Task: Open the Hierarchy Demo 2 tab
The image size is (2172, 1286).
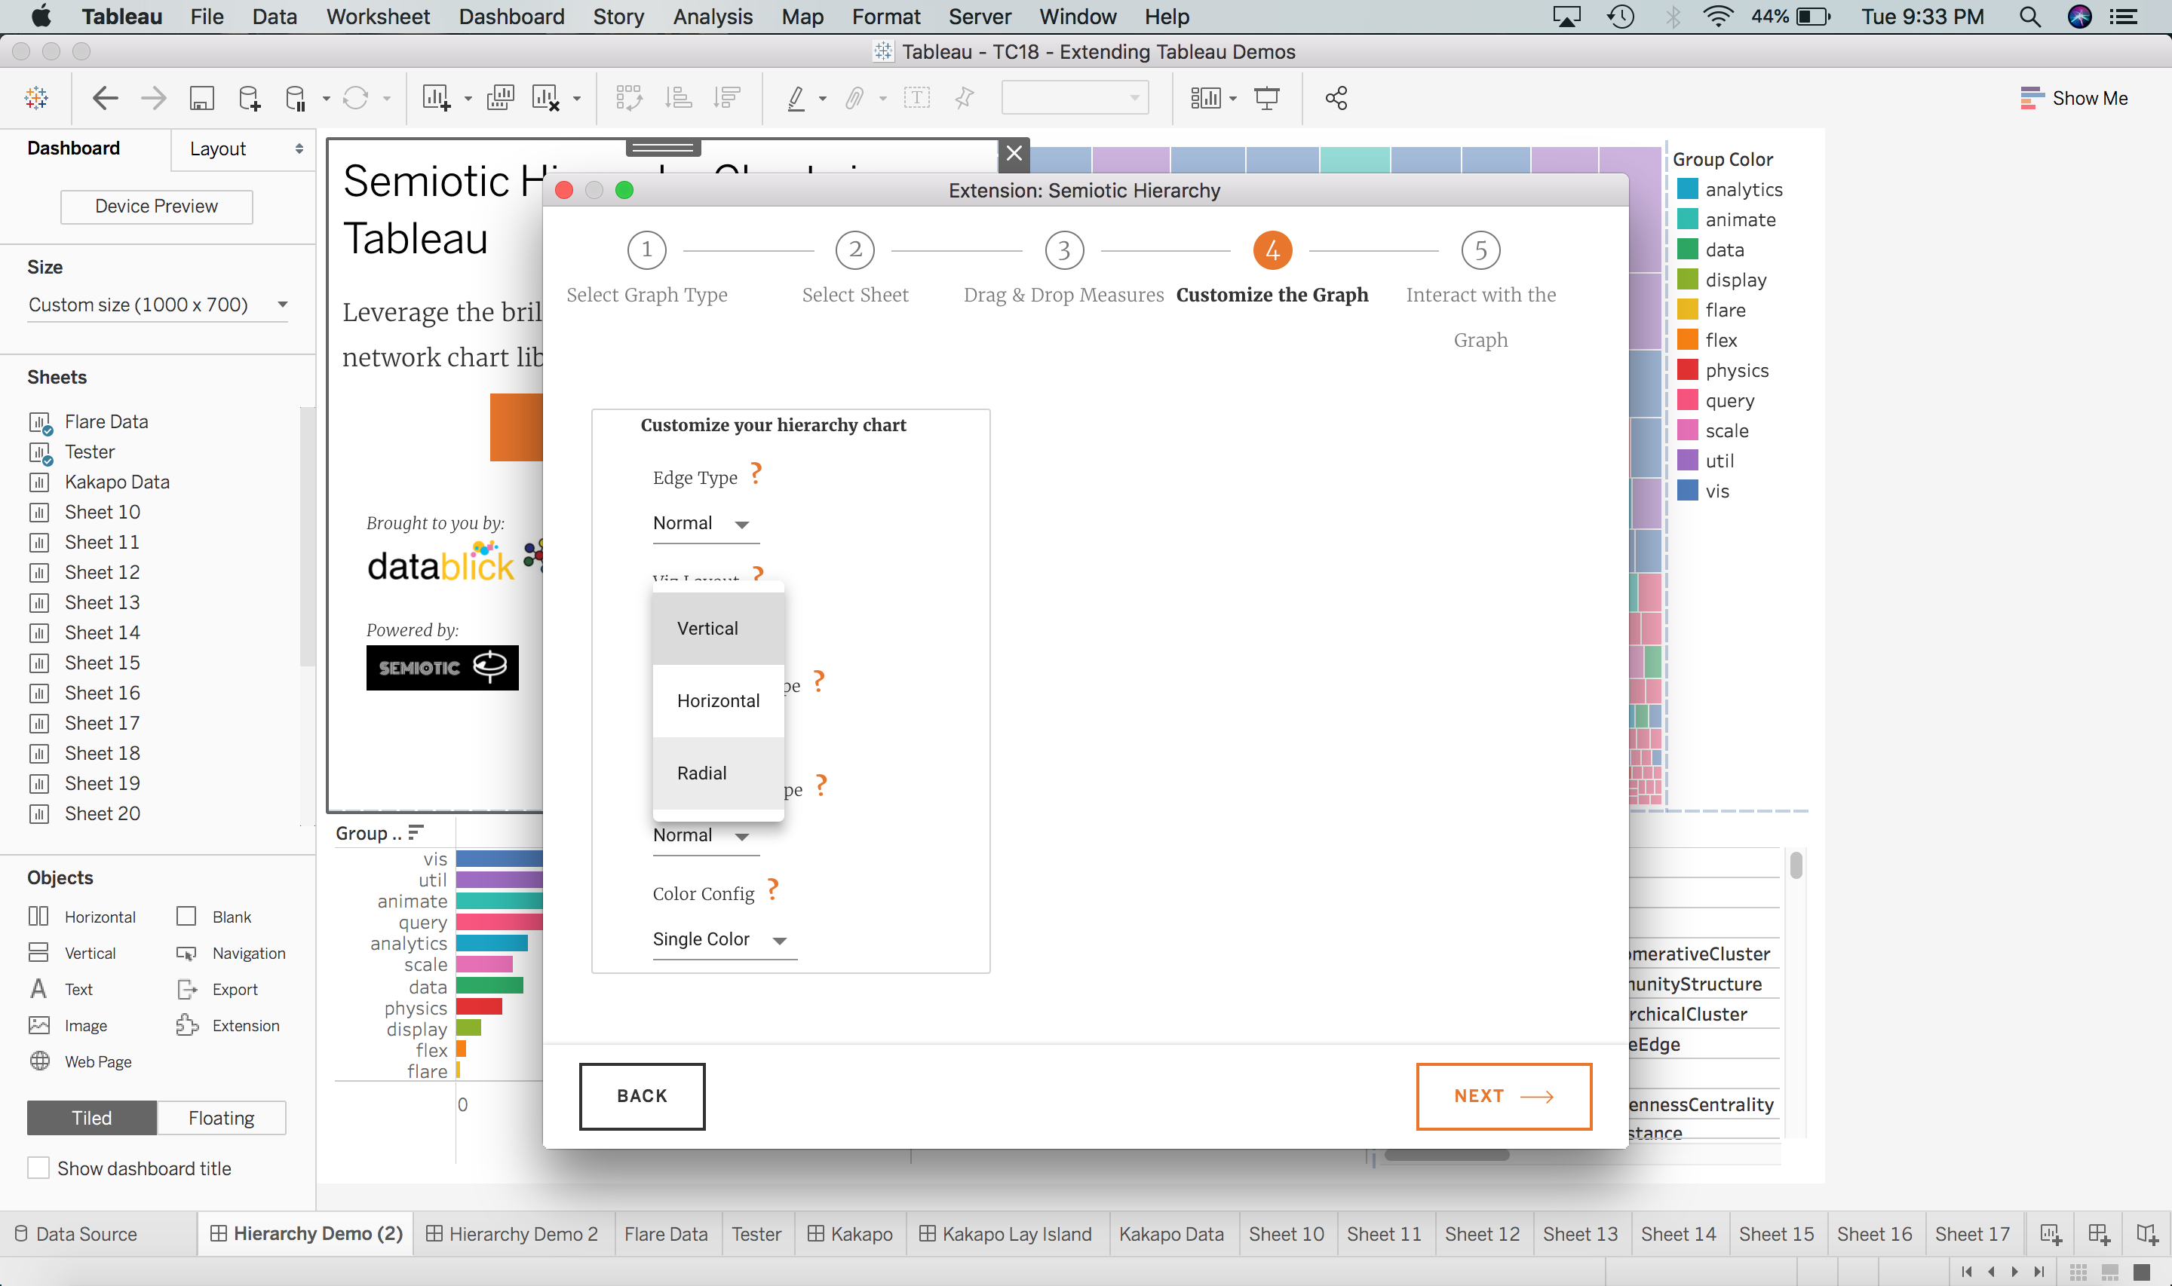Action: click(x=513, y=1233)
